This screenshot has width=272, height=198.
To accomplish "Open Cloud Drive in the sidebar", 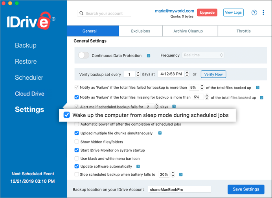I will (x=29, y=93).
